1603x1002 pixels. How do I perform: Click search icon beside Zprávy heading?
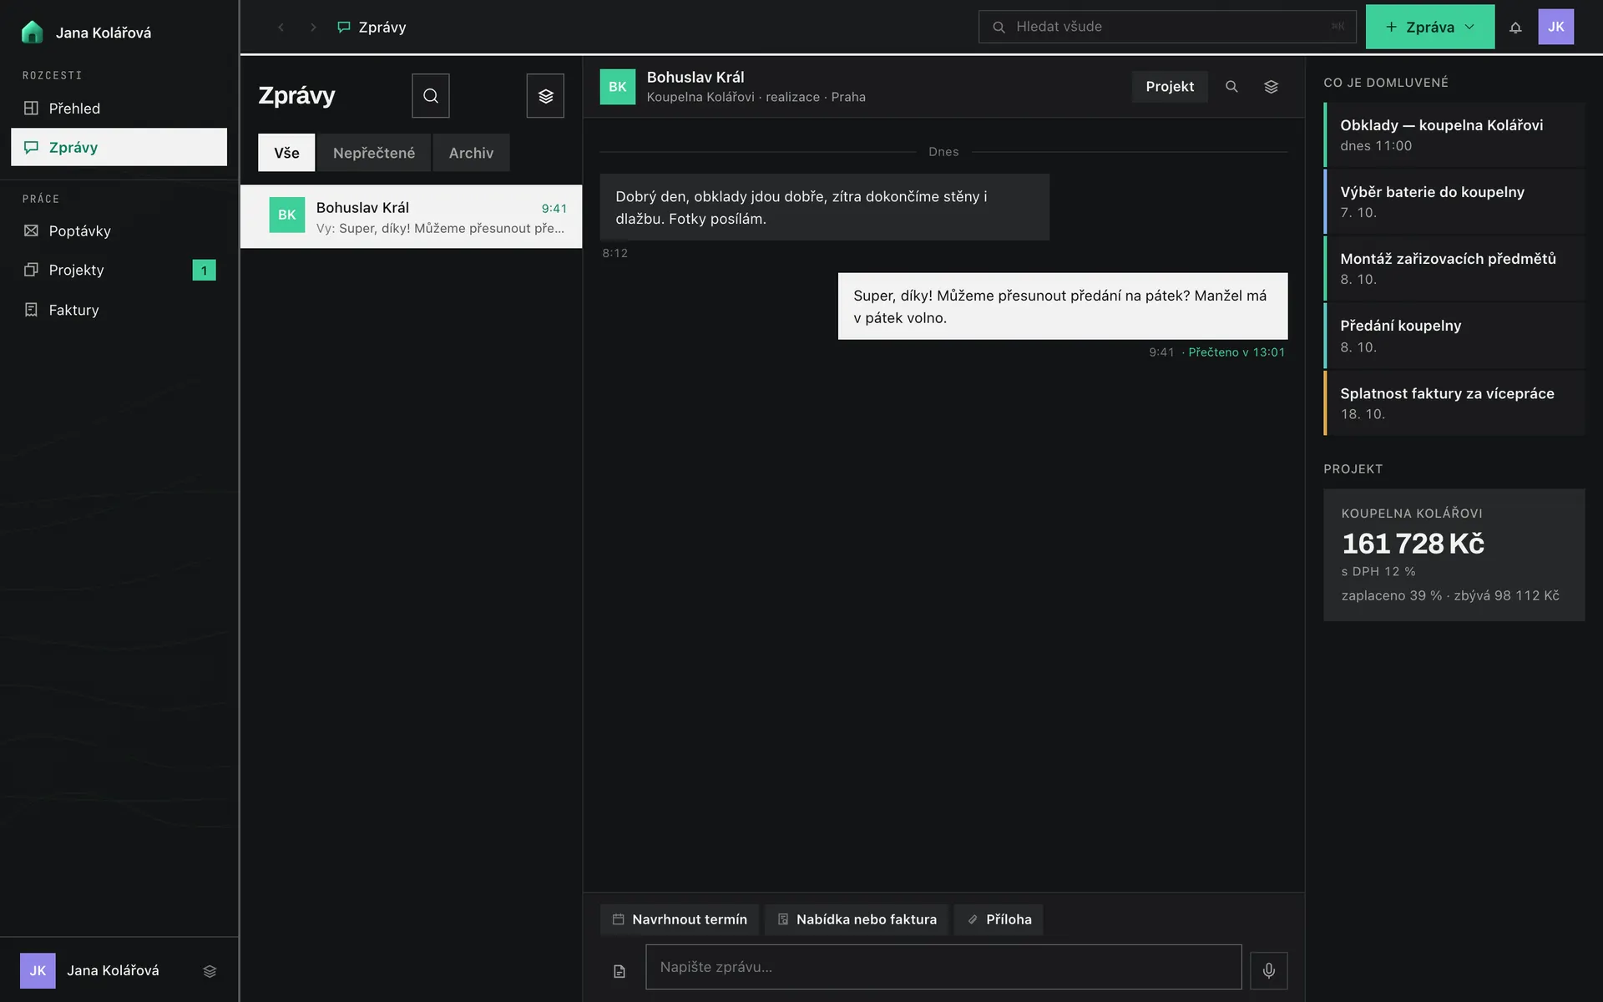click(x=431, y=95)
